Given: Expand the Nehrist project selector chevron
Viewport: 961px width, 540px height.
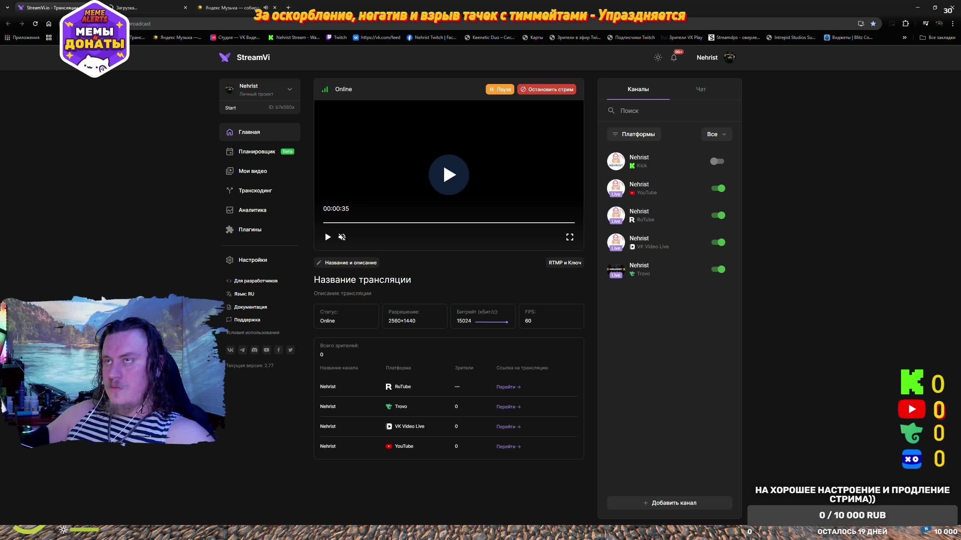Looking at the screenshot, I should (289, 89).
